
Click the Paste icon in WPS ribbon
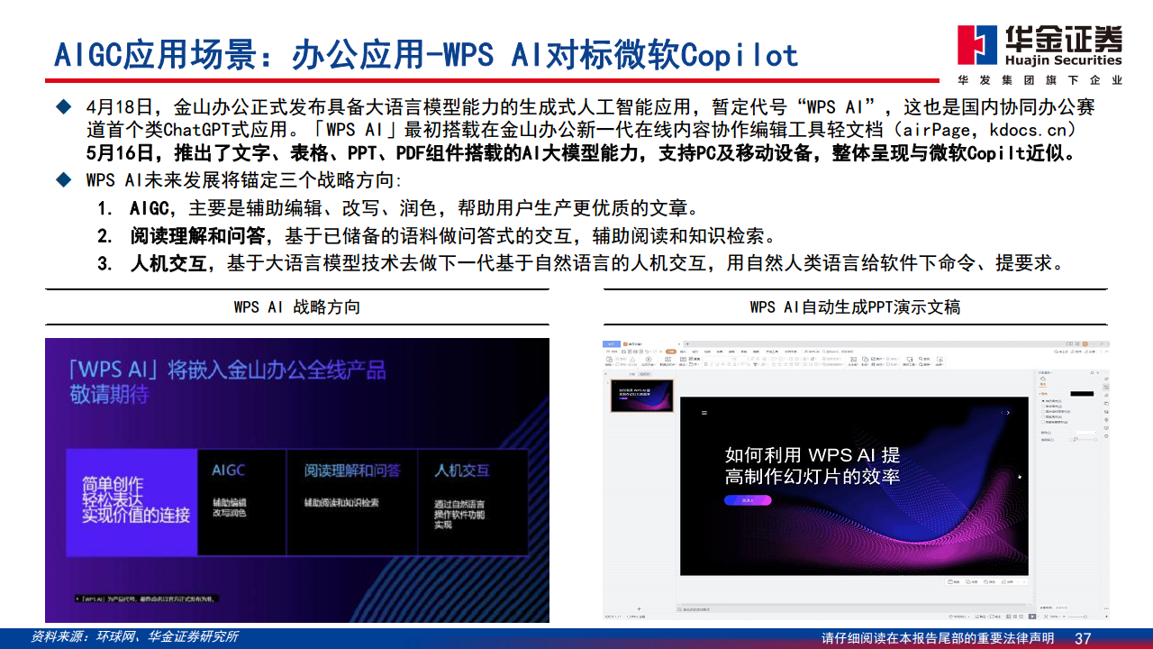coord(609,361)
